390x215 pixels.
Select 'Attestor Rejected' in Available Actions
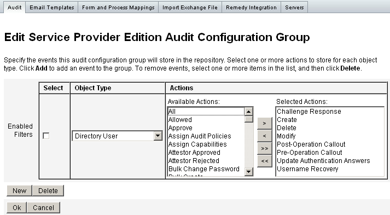(x=206, y=161)
